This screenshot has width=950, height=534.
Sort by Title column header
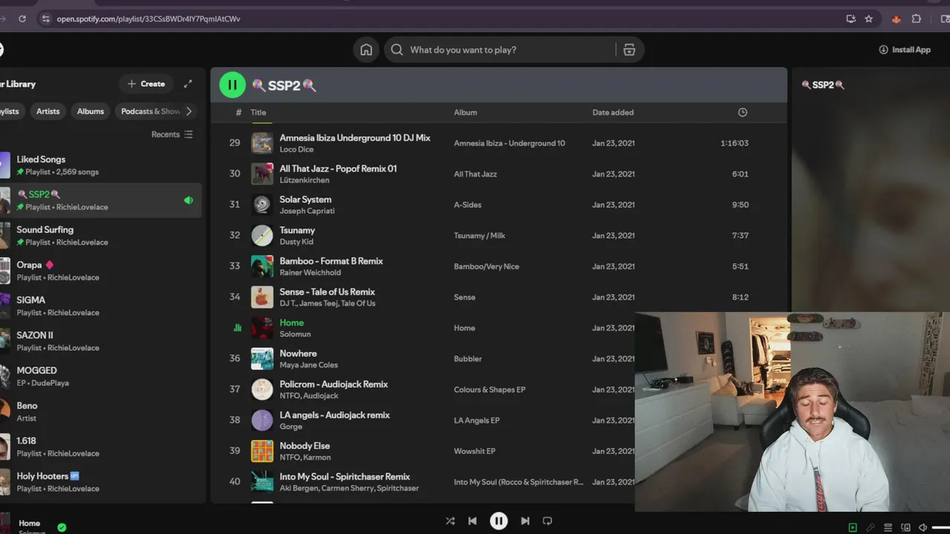pyautogui.click(x=258, y=113)
